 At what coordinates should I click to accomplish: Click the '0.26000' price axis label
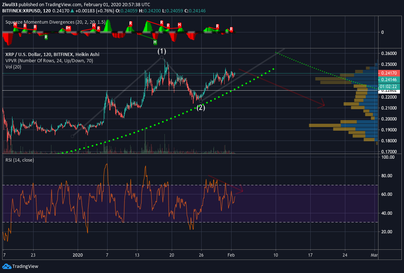pos(389,54)
